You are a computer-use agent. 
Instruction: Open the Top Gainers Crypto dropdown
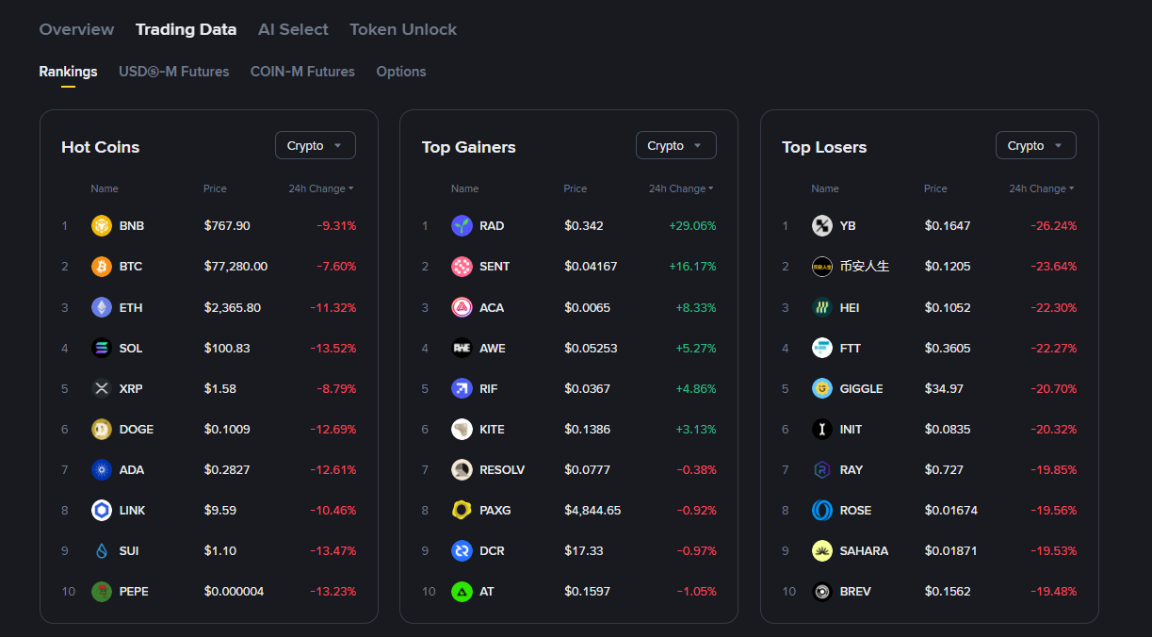tap(675, 146)
